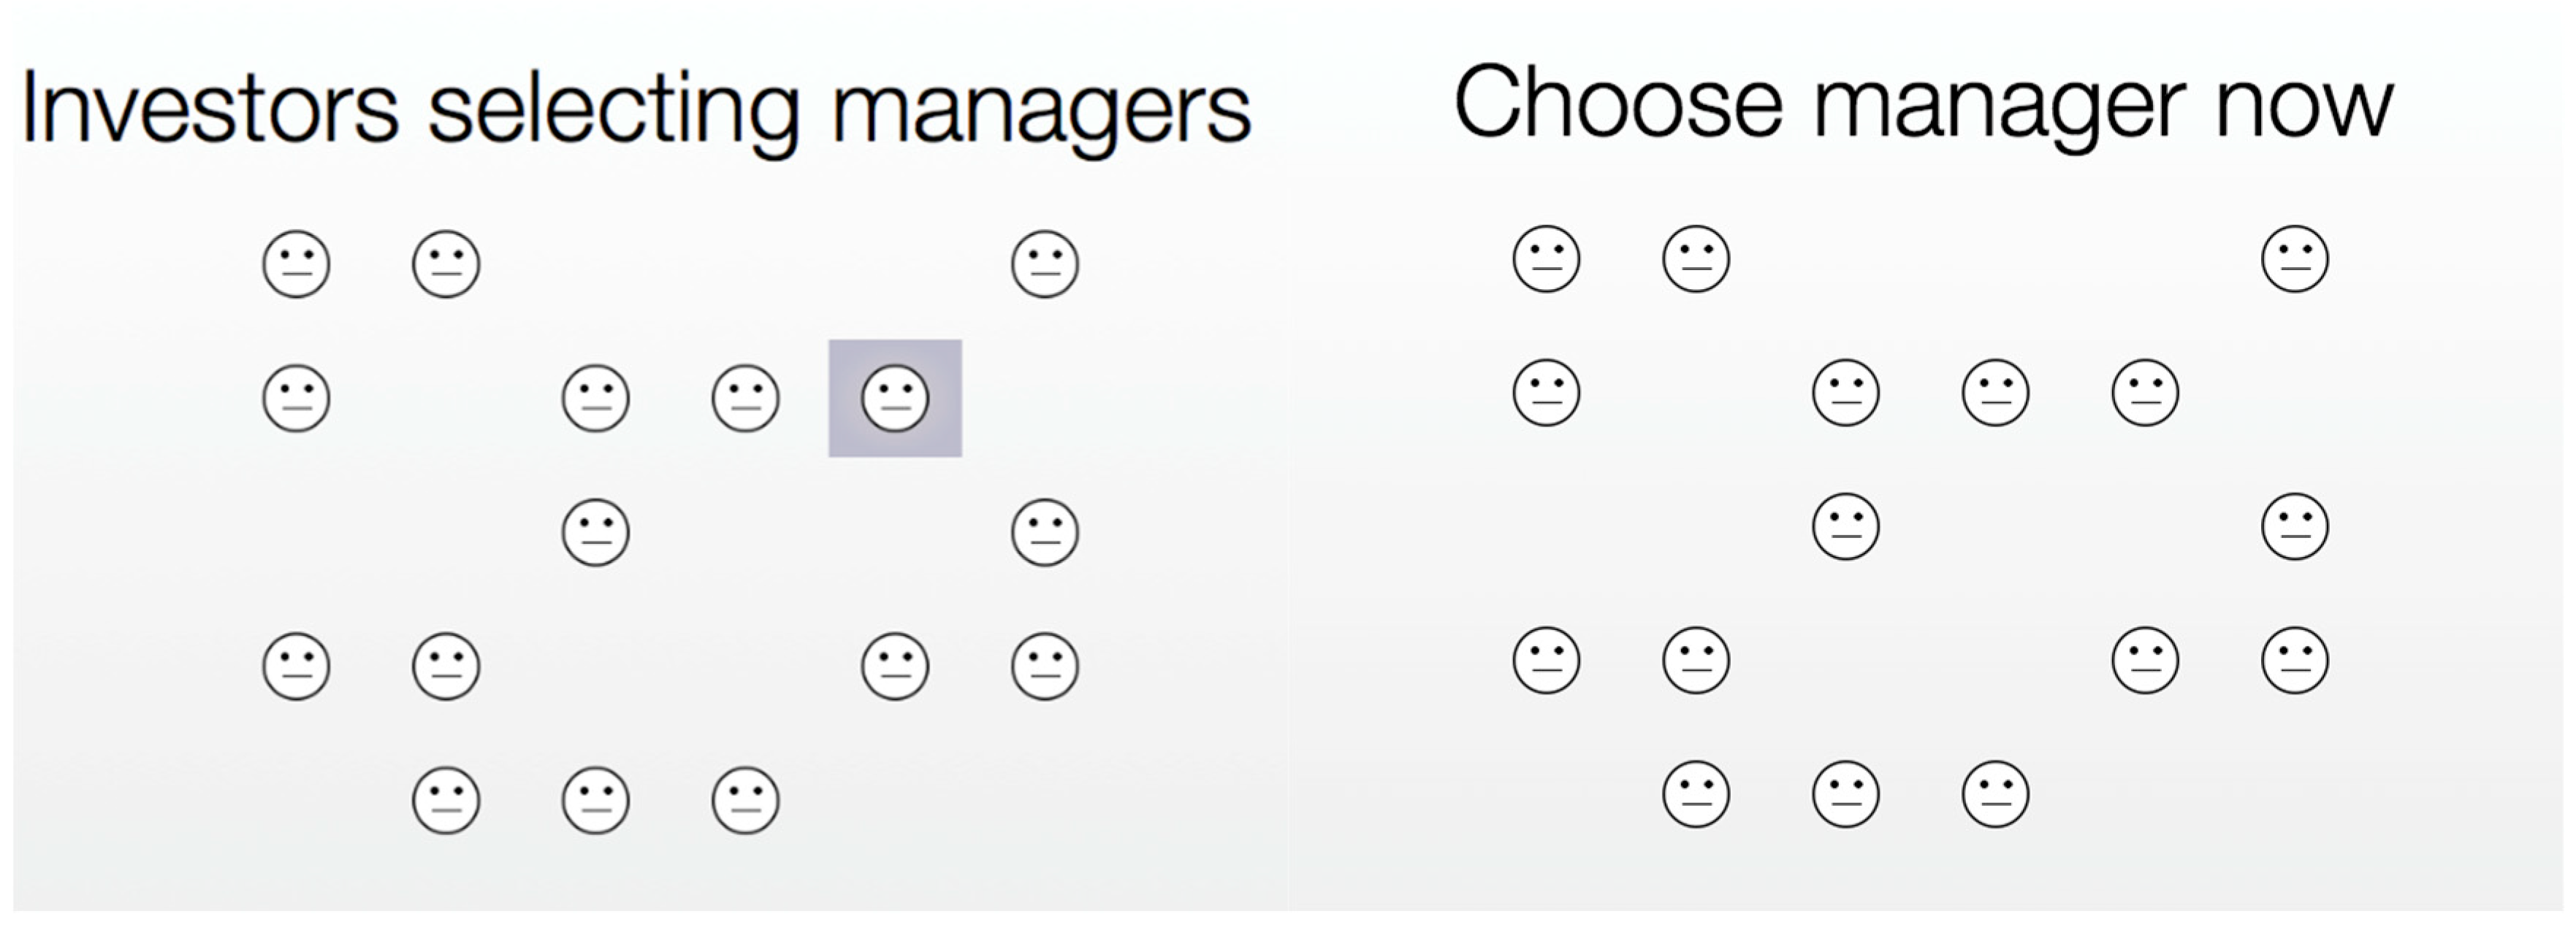Select leftmost second-row face in Investors panel
The width and height of the screenshot is (2576, 930).
(296, 399)
